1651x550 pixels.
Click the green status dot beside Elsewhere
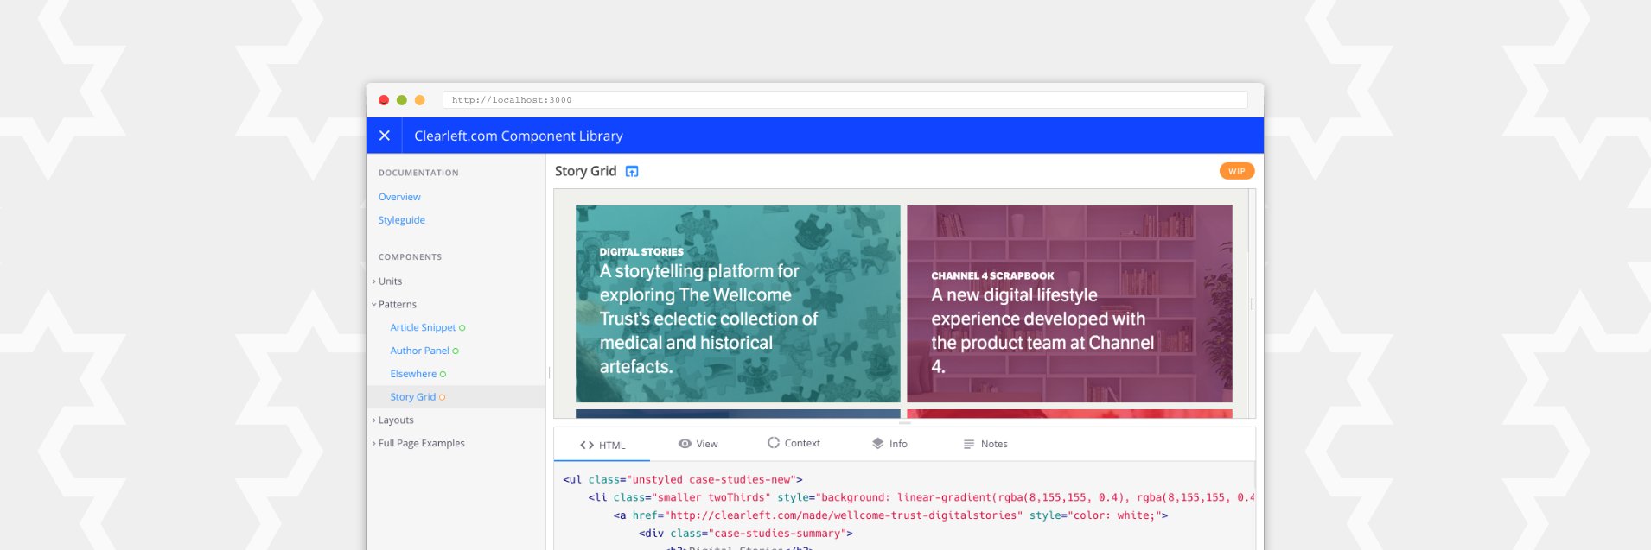point(443,375)
